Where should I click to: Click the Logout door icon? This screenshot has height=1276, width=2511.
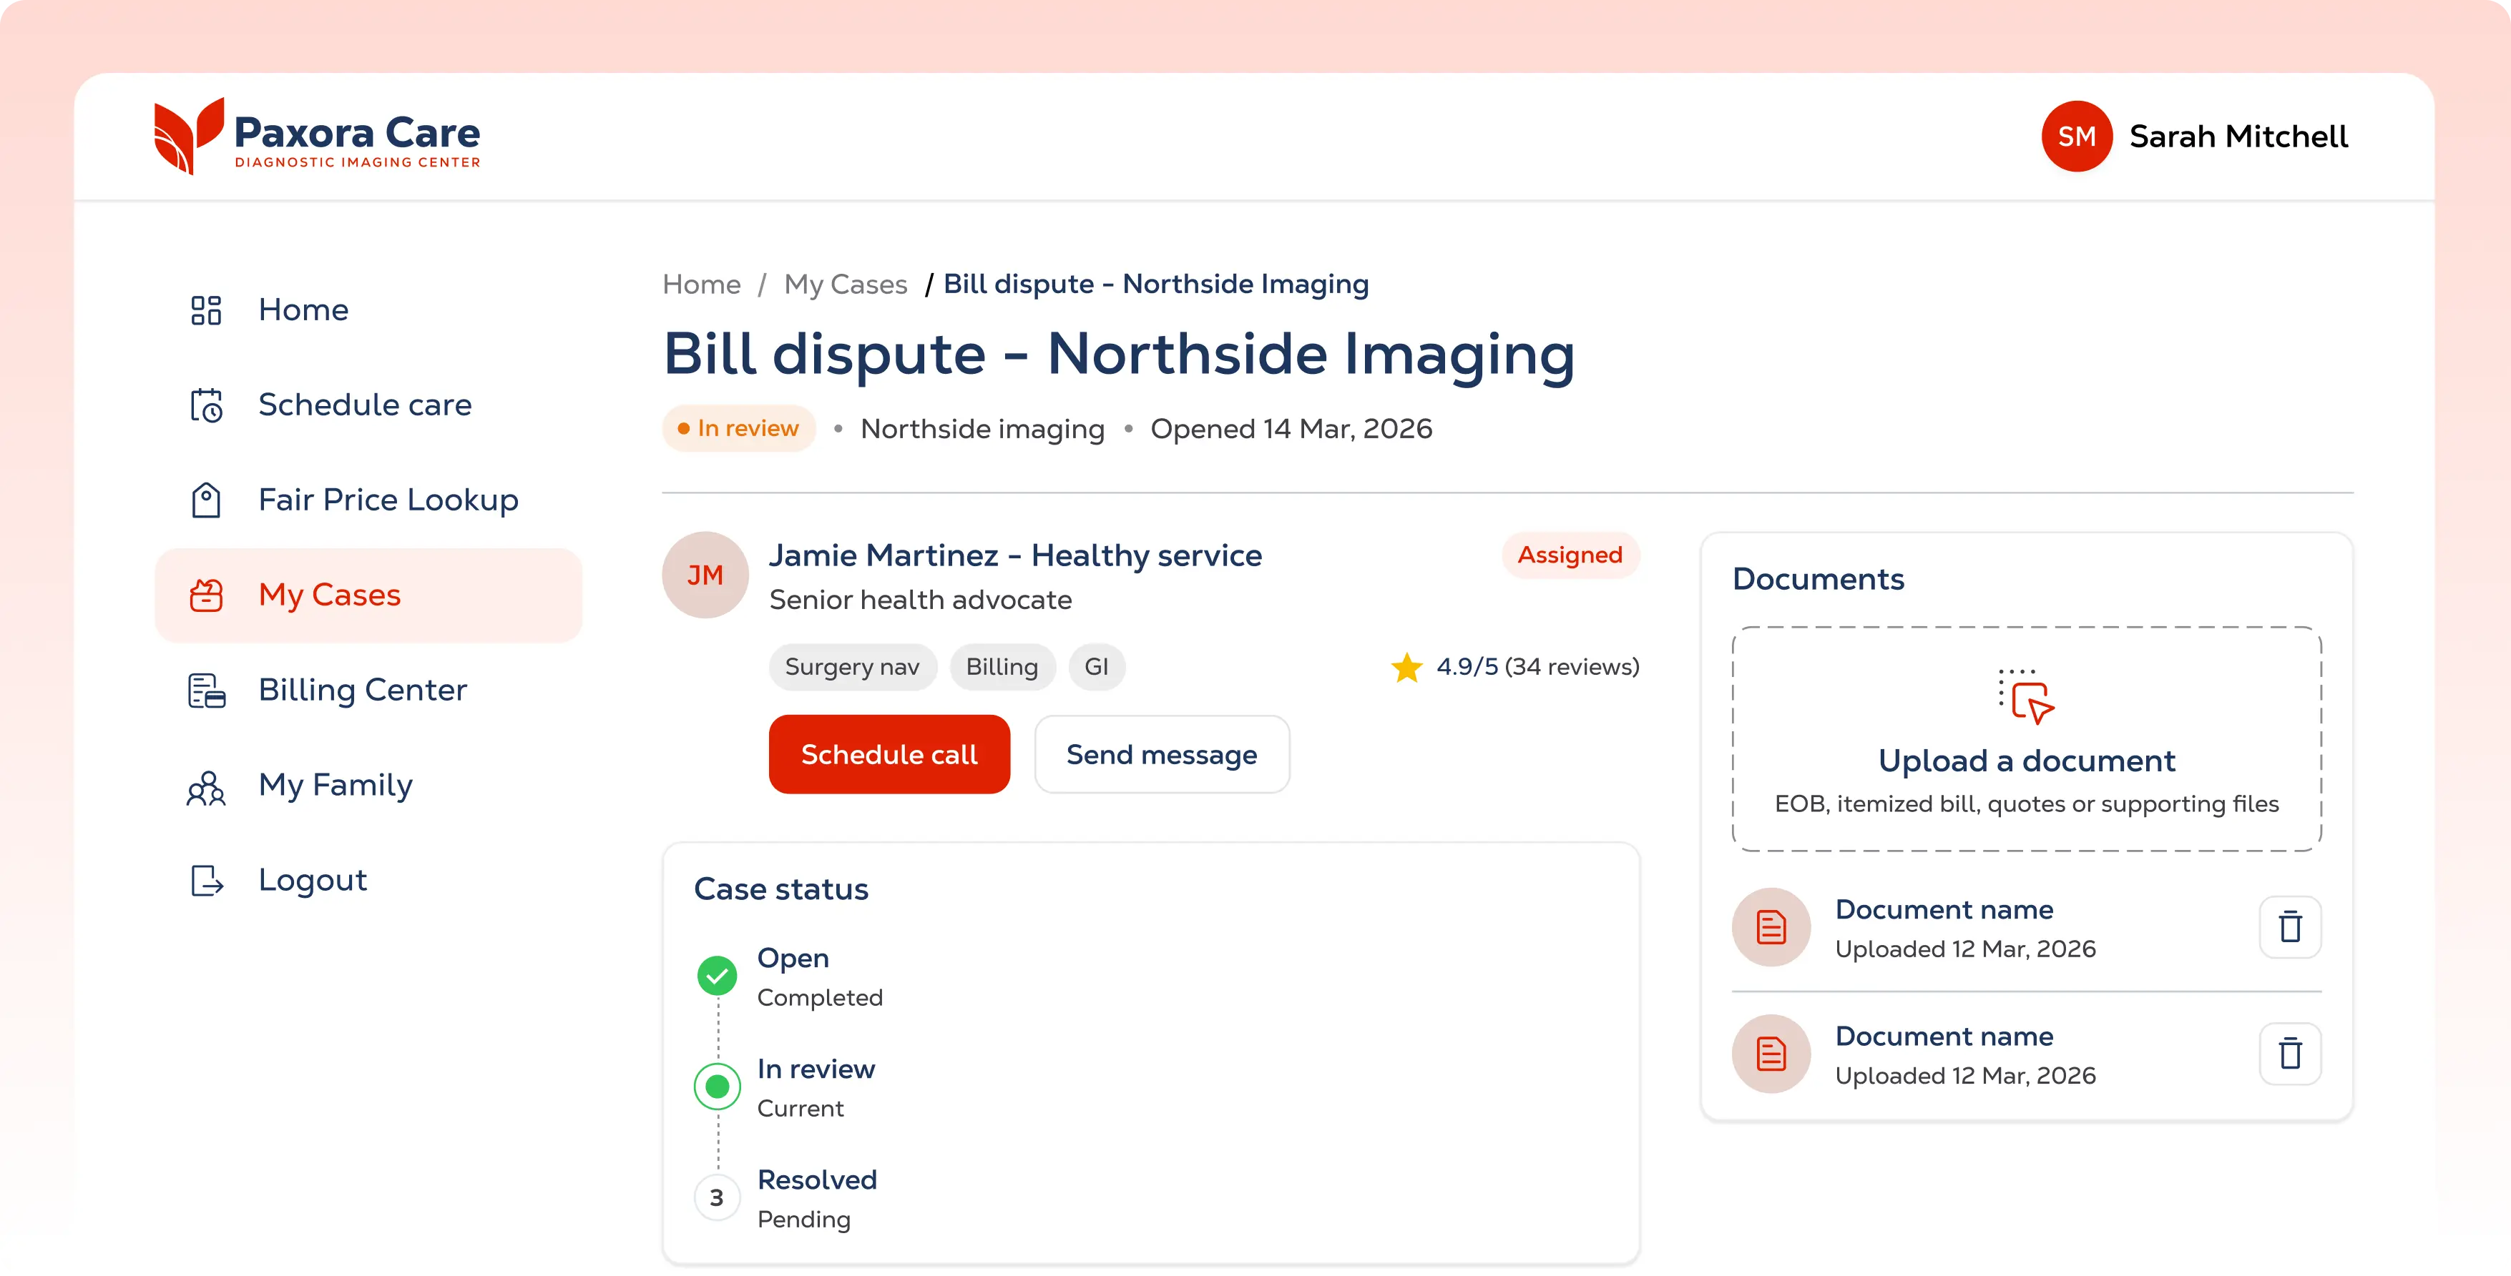click(x=206, y=881)
